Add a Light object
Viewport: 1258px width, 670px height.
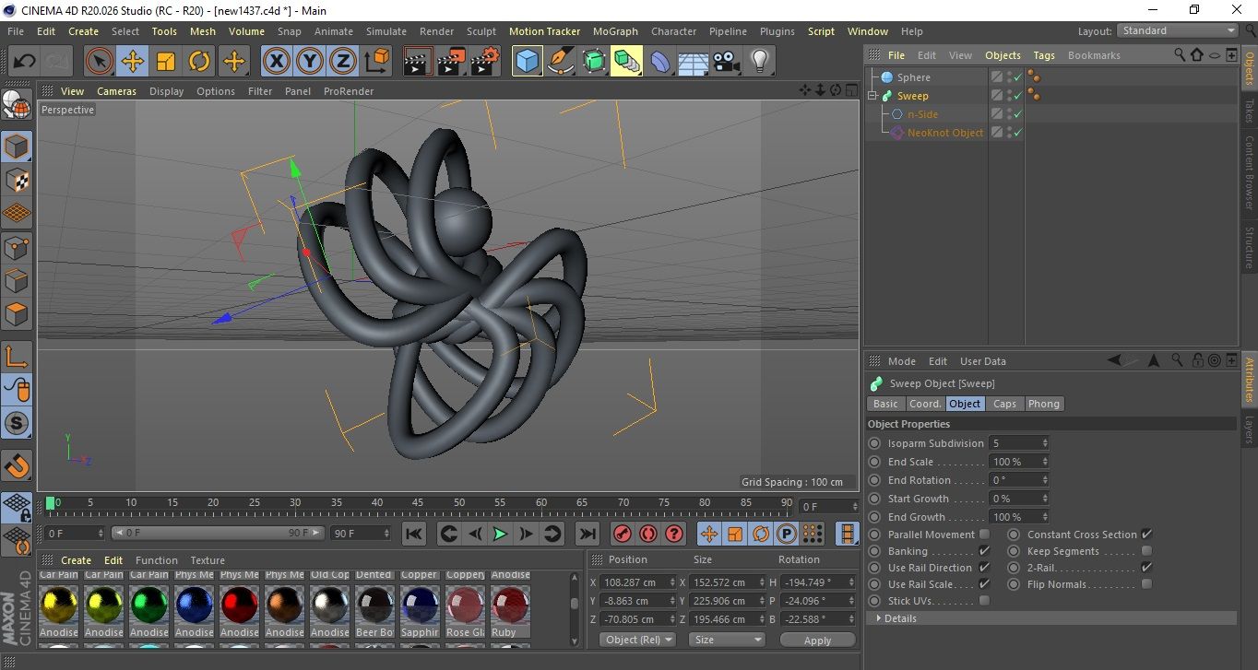pyautogui.click(x=759, y=62)
